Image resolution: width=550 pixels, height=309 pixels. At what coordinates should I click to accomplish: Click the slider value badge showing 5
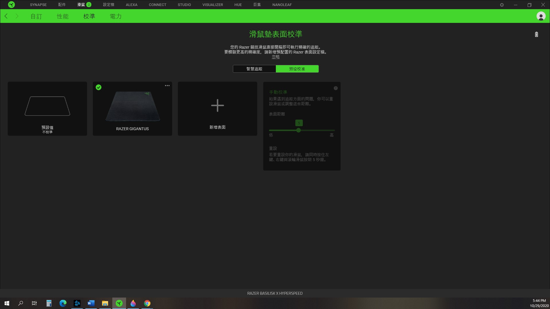click(x=299, y=123)
